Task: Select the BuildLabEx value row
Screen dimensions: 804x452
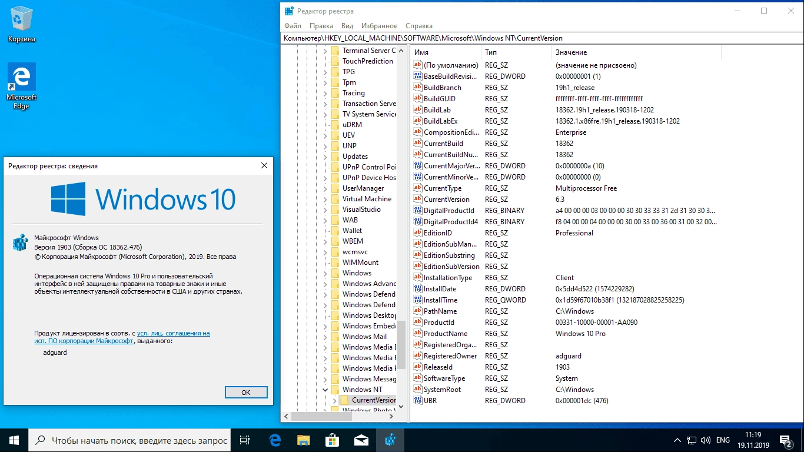Action: tap(565, 121)
